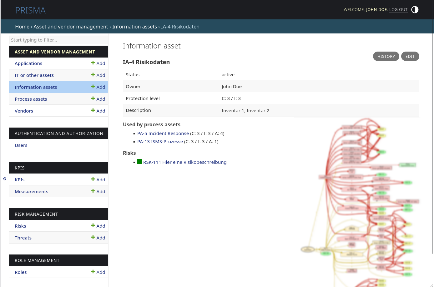Open Information assets breadcrumb link

pyautogui.click(x=134, y=27)
